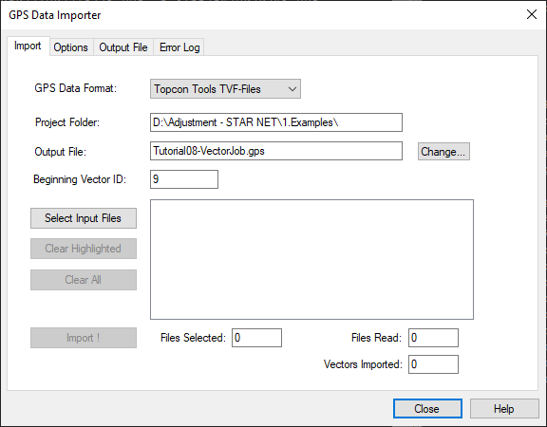Click the Project Folder path field
The width and height of the screenshot is (547, 427).
[x=276, y=122]
